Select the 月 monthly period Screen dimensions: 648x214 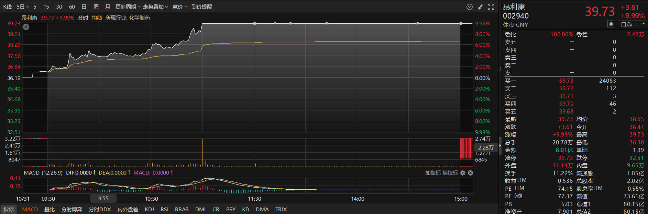(108, 7)
